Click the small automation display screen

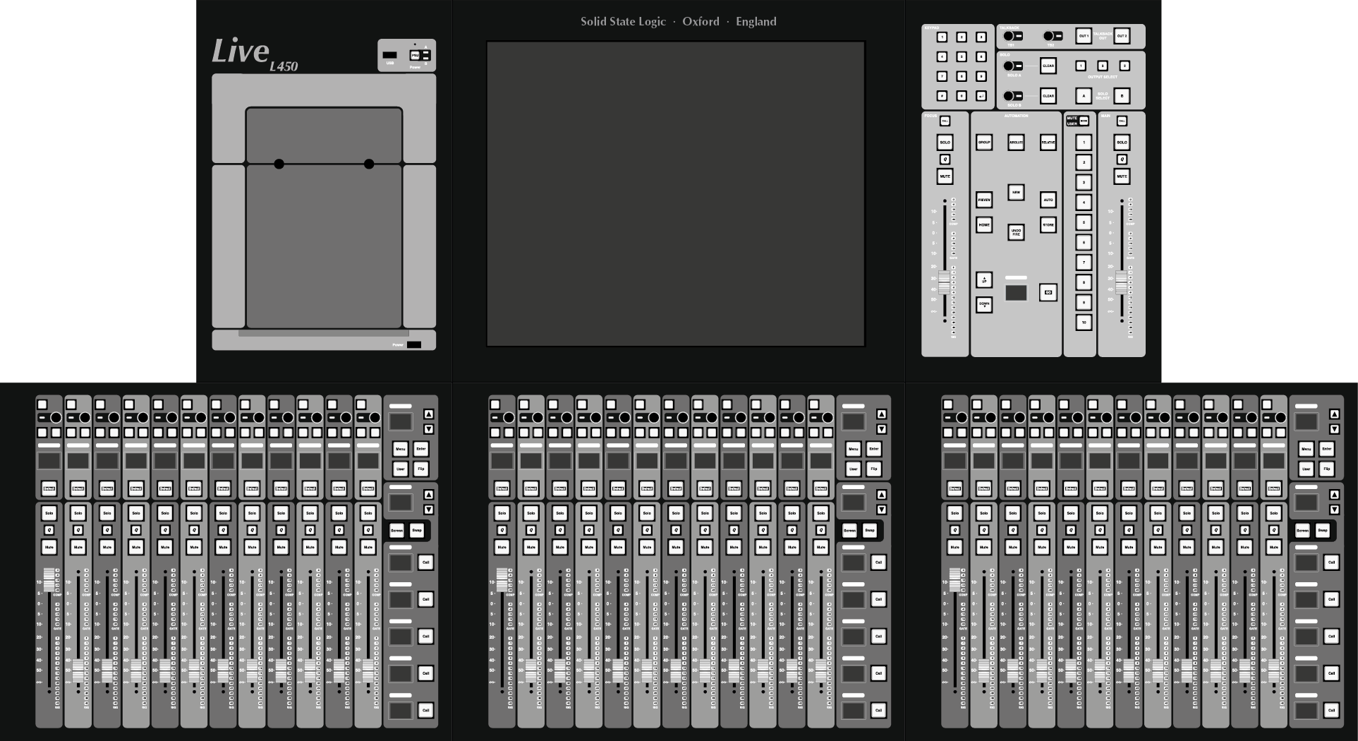(1016, 293)
